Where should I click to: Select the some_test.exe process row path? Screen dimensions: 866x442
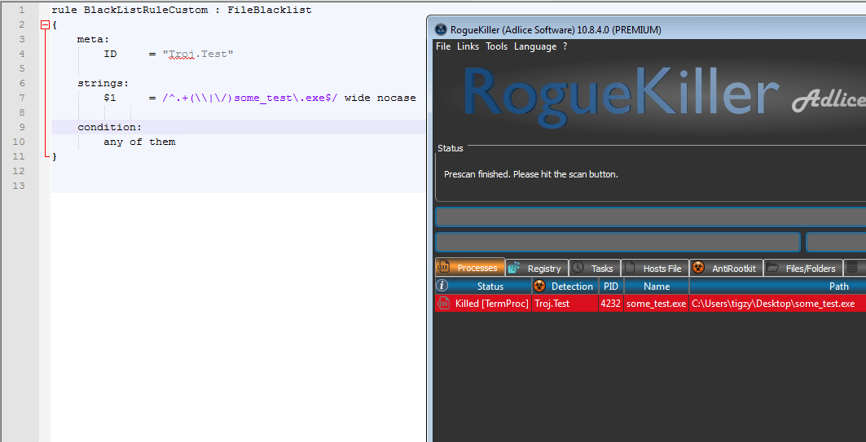[x=772, y=304]
